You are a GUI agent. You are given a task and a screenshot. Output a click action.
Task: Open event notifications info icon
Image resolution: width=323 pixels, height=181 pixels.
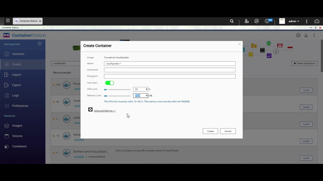[x=267, y=21]
